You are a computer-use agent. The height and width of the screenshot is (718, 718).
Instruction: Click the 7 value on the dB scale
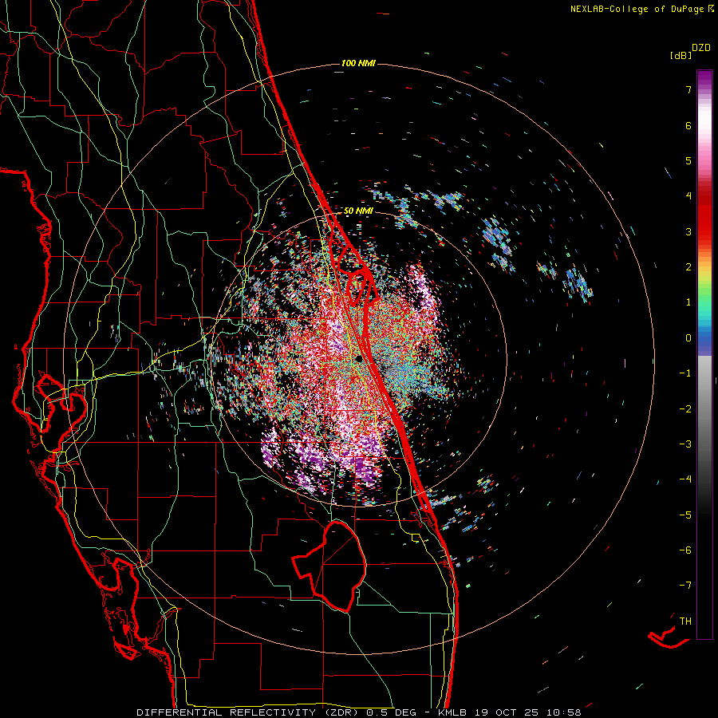[x=688, y=89]
